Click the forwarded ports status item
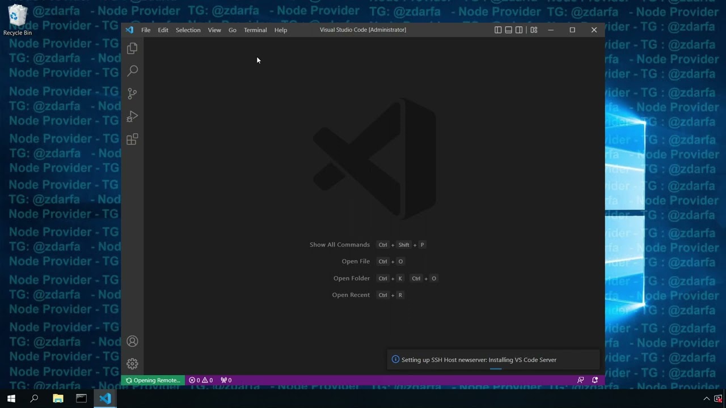726x408 pixels. [x=226, y=380]
